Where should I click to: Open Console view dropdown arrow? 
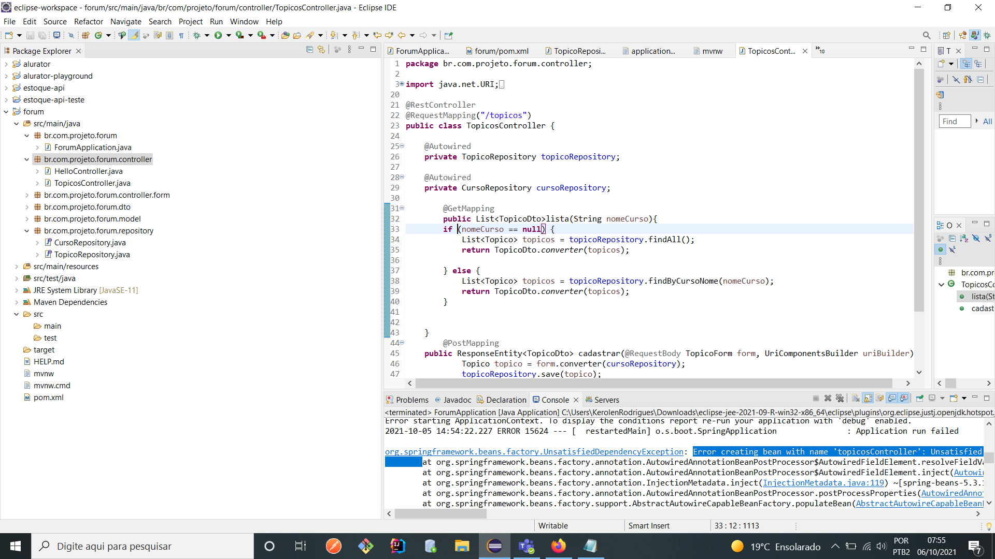964,398
